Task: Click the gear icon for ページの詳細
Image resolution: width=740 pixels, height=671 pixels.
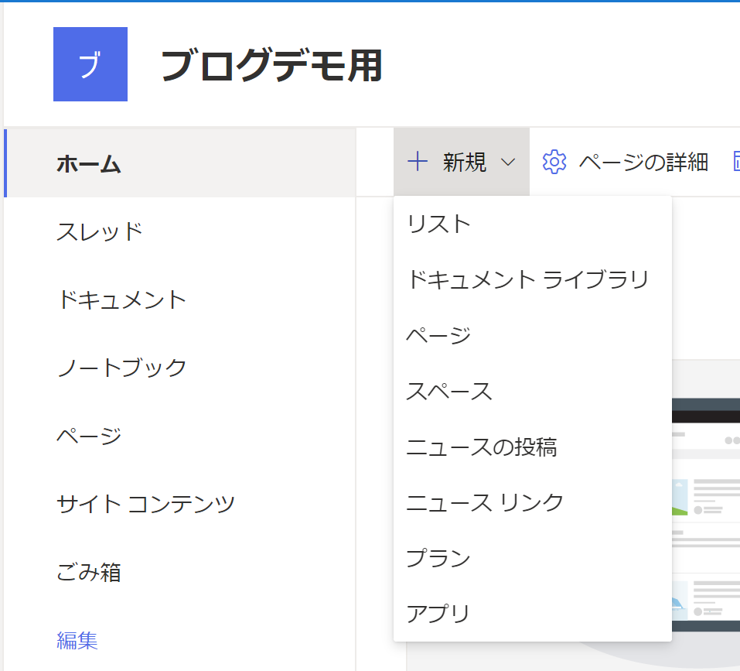Action: (554, 162)
